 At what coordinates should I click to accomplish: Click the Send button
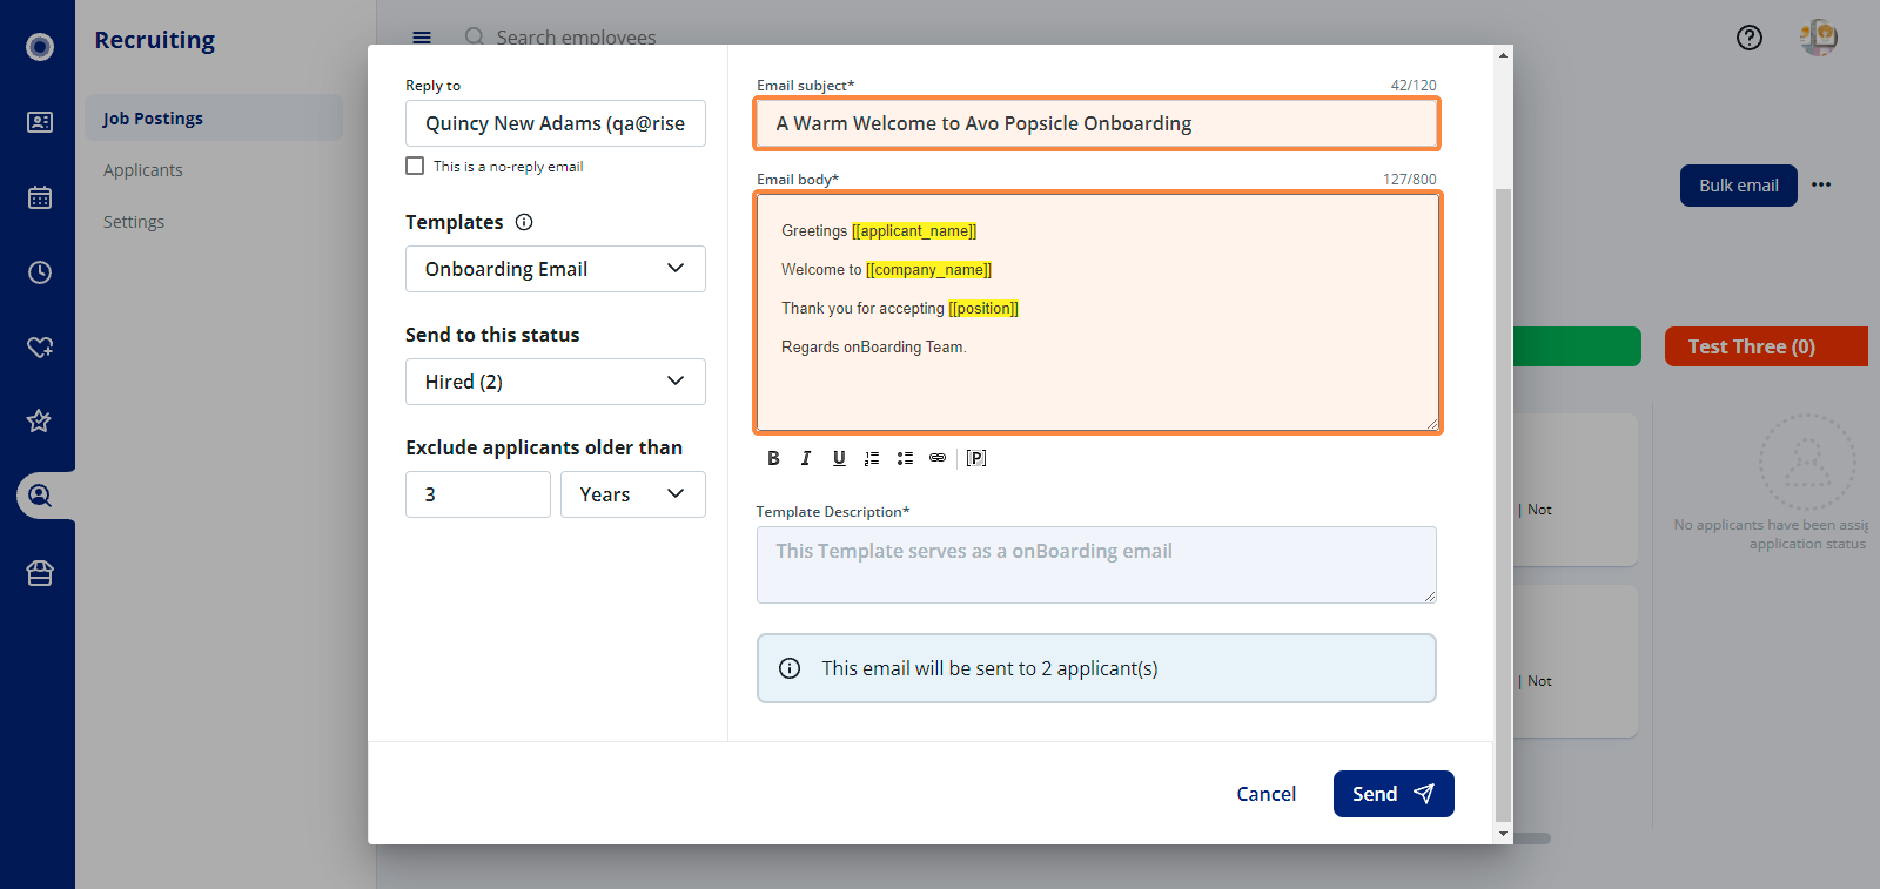tap(1393, 793)
